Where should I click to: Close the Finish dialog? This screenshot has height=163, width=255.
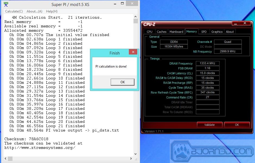pos(133,52)
